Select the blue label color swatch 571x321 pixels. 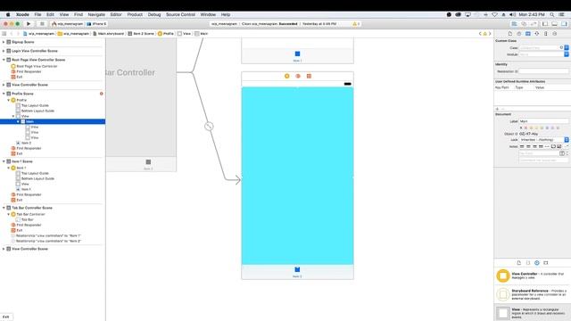[x=547, y=128]
